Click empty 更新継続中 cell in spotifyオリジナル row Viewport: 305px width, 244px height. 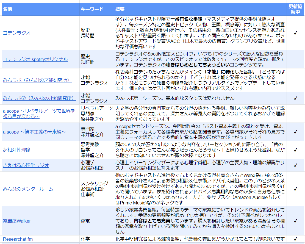click(295, 59)
